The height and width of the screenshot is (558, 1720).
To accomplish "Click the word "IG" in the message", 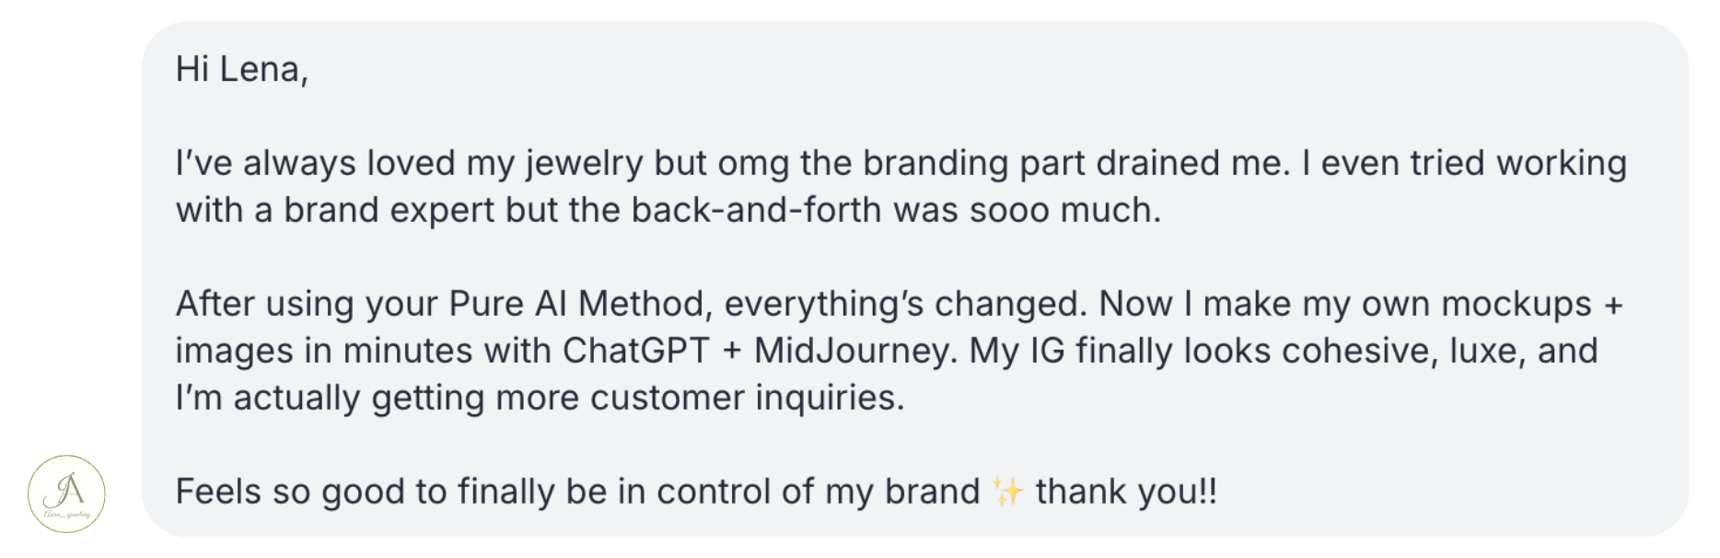I will 1047,351.
